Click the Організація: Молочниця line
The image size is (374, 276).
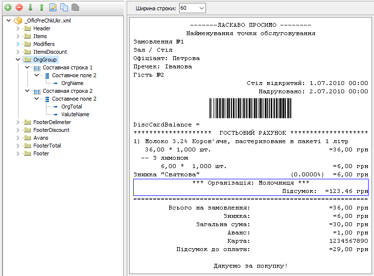point(251,183)
